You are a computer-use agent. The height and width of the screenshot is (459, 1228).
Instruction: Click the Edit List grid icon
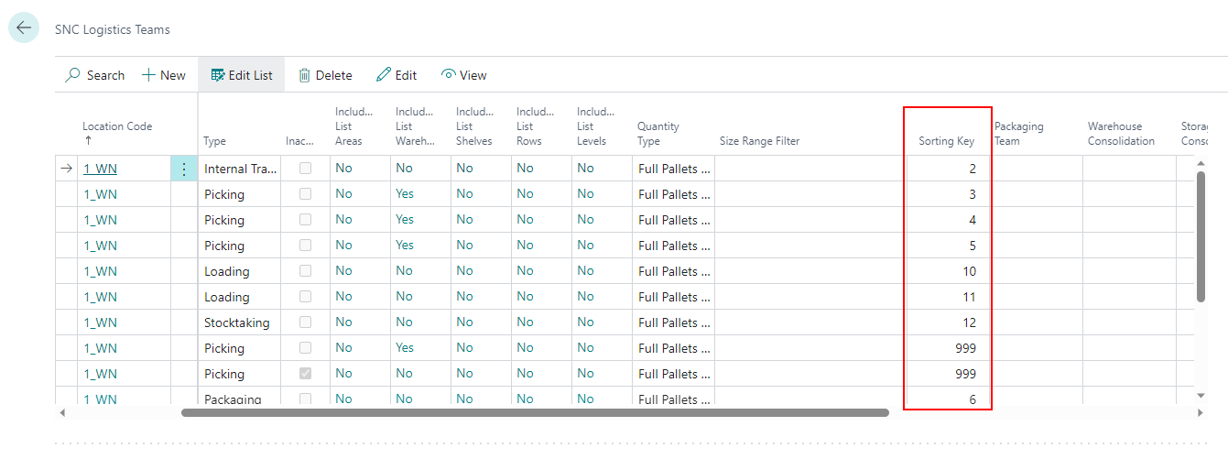[x=218, y=75]
